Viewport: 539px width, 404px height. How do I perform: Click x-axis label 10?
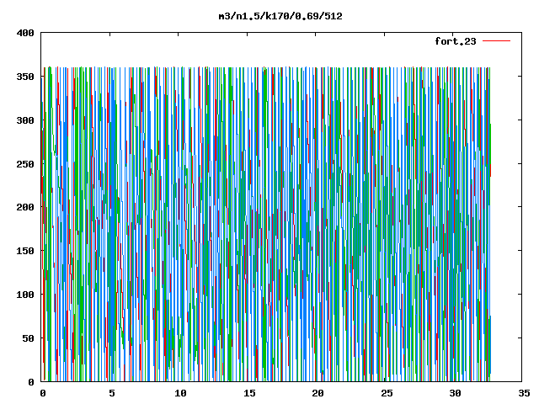180,393
